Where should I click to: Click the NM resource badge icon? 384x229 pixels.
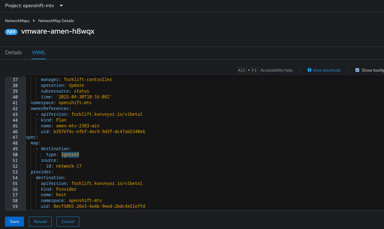coord(11,32)
